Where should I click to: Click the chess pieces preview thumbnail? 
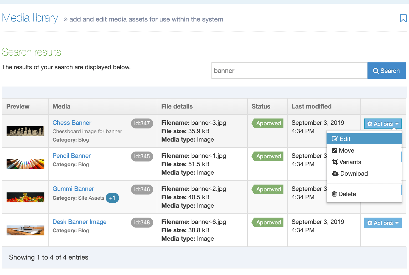click(25, 131)
